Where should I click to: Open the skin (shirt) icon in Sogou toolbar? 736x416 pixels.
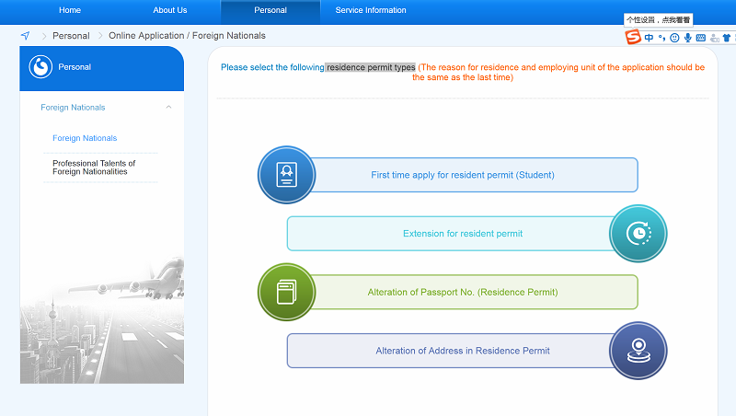(727, 38)
